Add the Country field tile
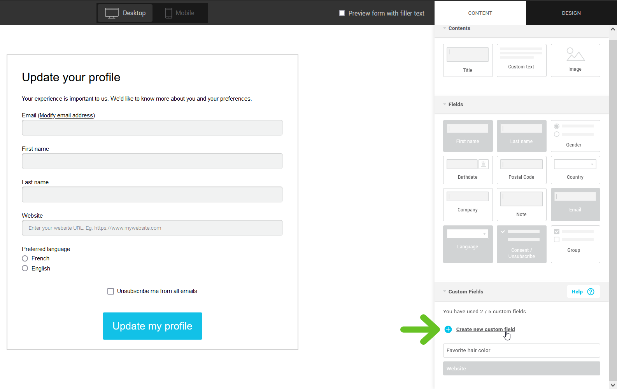The height and width of the screenshot is (389, 617). (575, 170)
